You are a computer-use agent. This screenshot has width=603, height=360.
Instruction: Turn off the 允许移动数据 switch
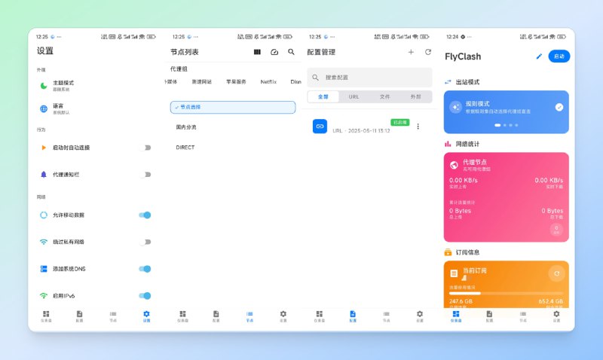(145, 215)
